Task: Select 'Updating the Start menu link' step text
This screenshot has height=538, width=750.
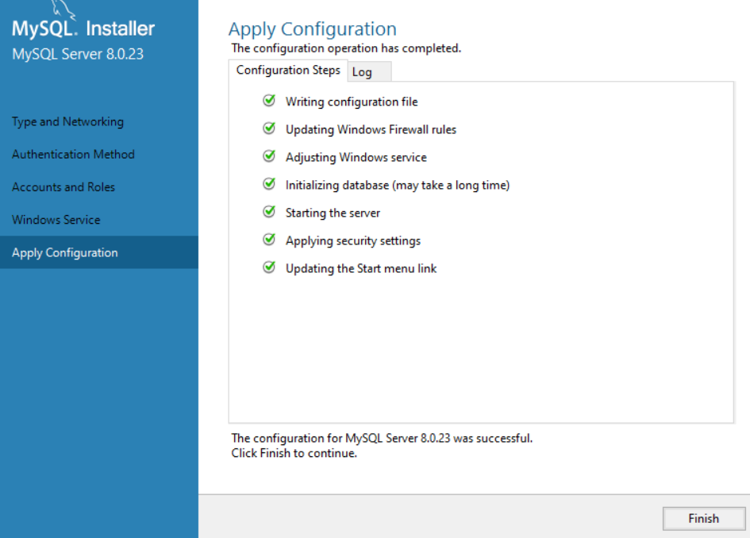Action: [x=360, y=268]
